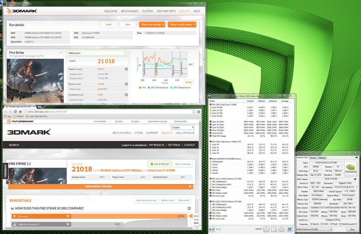The image size is (361, 234).
Task: Click the GPU-Z camera screenshot icon
Action: (x=357, y=157)
